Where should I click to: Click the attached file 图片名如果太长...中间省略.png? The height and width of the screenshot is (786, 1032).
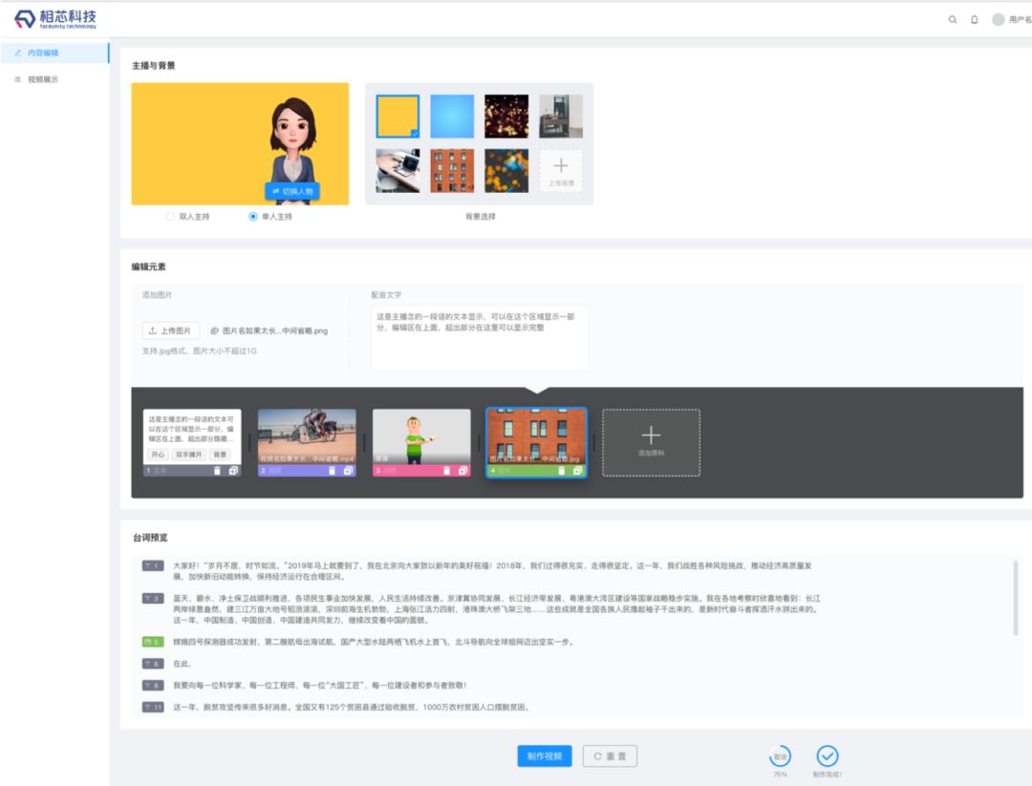269,330
